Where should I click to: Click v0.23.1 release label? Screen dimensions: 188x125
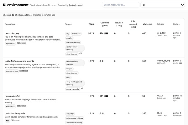(159, 96)
